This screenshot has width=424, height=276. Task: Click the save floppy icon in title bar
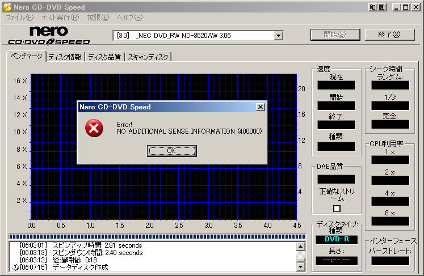click(382, 7)
